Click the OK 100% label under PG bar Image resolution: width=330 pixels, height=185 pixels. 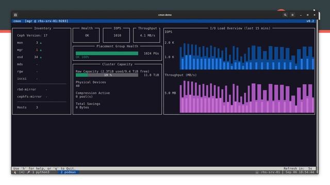point(82,57)
